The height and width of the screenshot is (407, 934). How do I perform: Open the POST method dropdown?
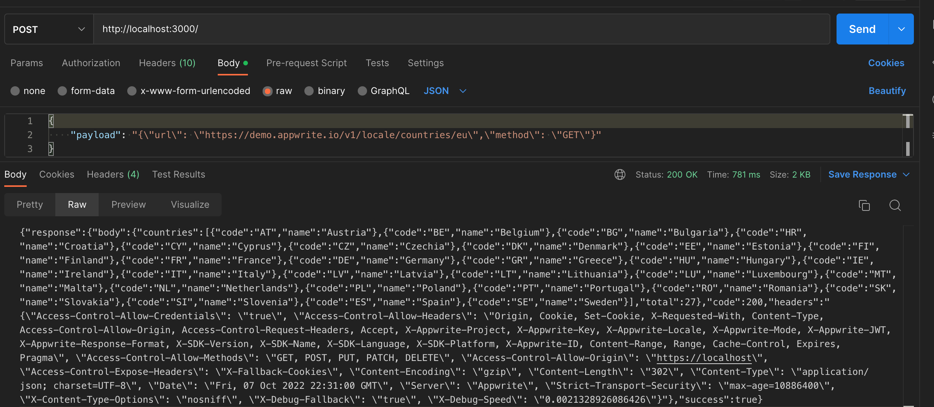point(49,29)
